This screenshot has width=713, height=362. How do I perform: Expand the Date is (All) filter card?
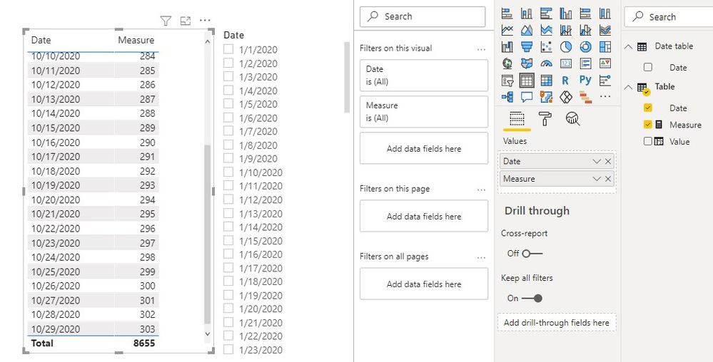click(x=424, y=76)
